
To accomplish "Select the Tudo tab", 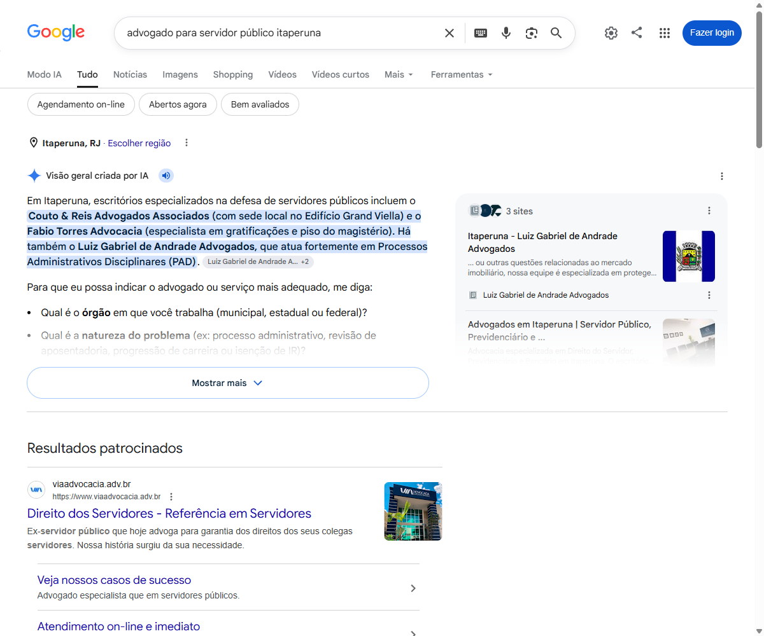I will point(87,74).
